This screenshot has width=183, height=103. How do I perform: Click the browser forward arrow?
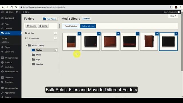7,7
